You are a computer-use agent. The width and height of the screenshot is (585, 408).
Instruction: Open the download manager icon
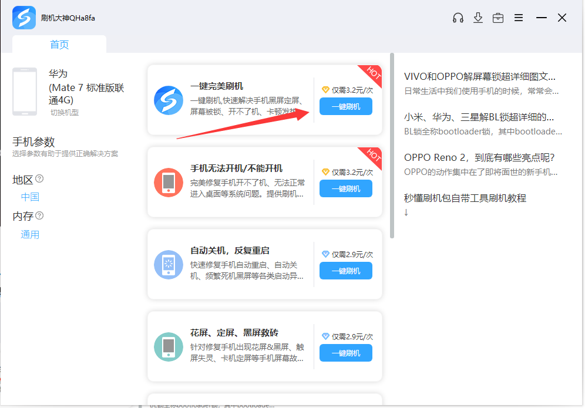[x=478, y=18]
